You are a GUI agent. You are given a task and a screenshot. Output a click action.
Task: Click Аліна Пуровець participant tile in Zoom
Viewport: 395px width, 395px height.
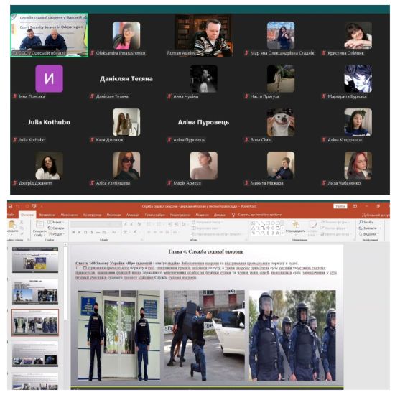pyautogui.click(x=203, y=122)
